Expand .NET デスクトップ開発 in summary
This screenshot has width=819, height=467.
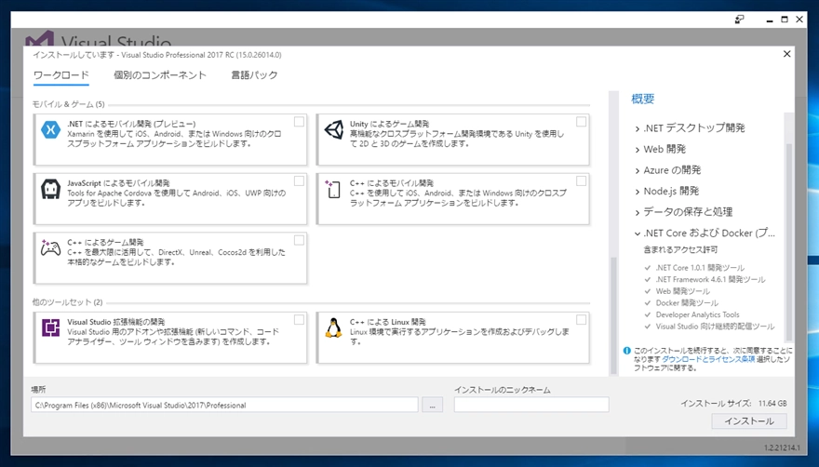[638, 128]
